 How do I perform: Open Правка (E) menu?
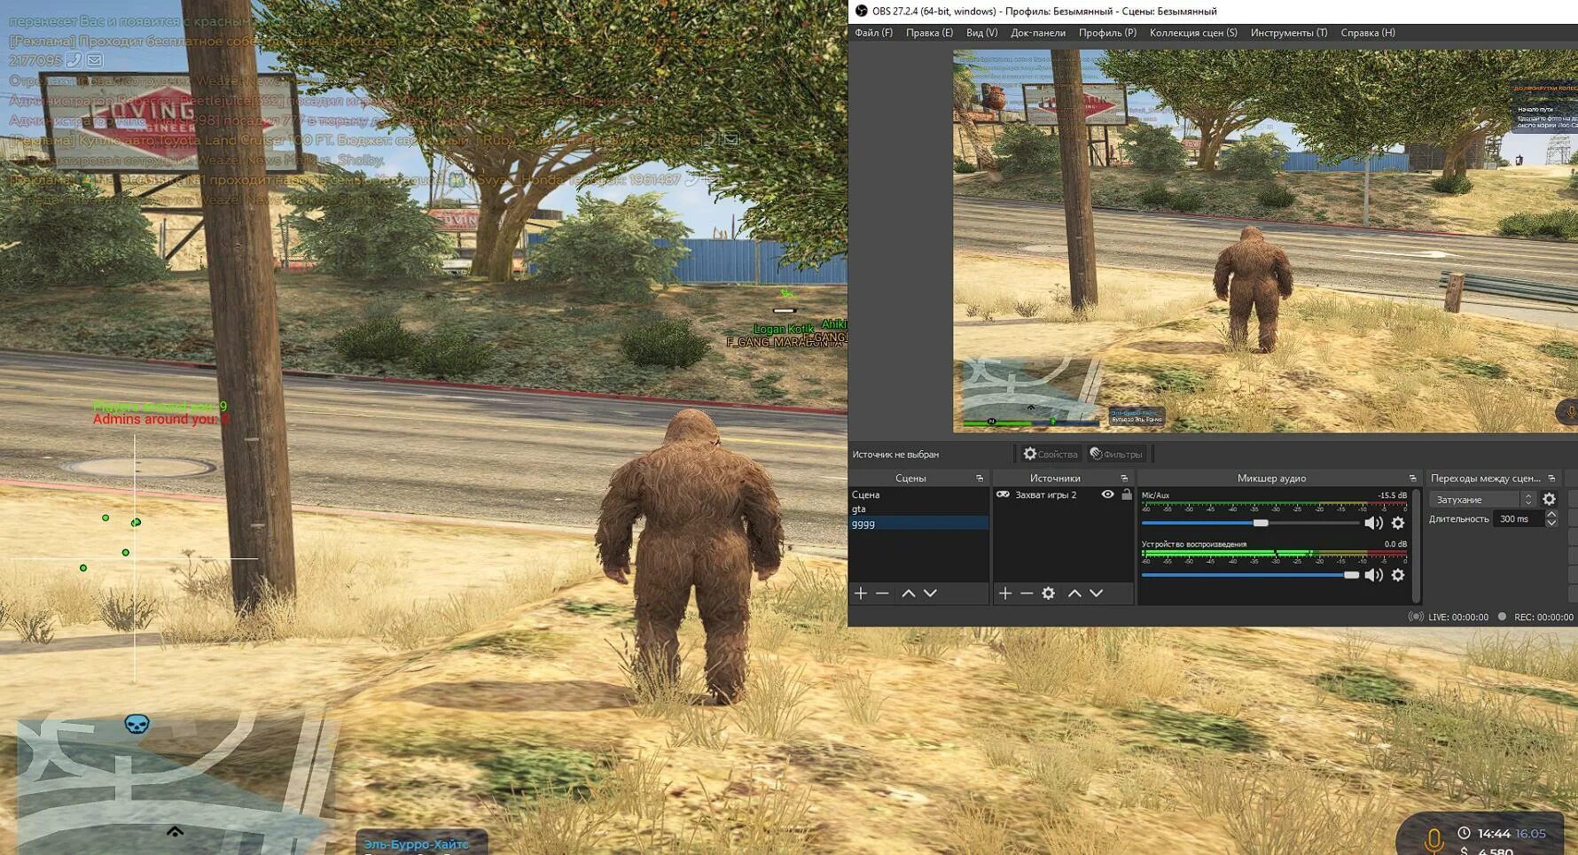click(x=929, y=33)
